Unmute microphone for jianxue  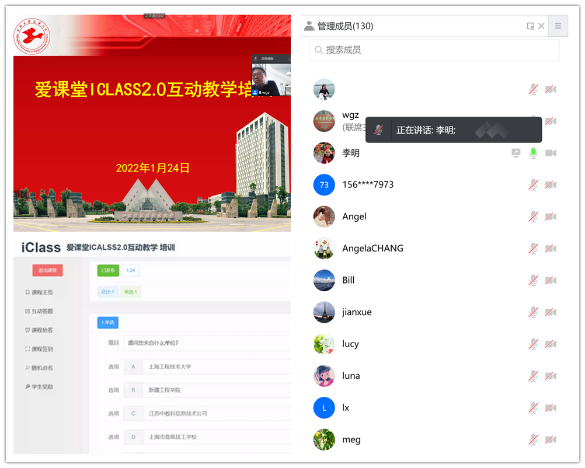click(533, 312)
